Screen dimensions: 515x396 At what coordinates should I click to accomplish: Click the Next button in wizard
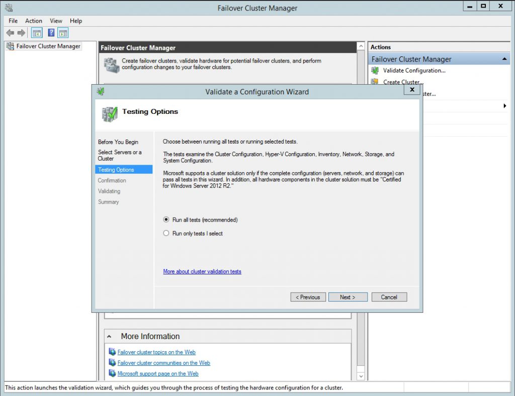(x=348, y=297)
